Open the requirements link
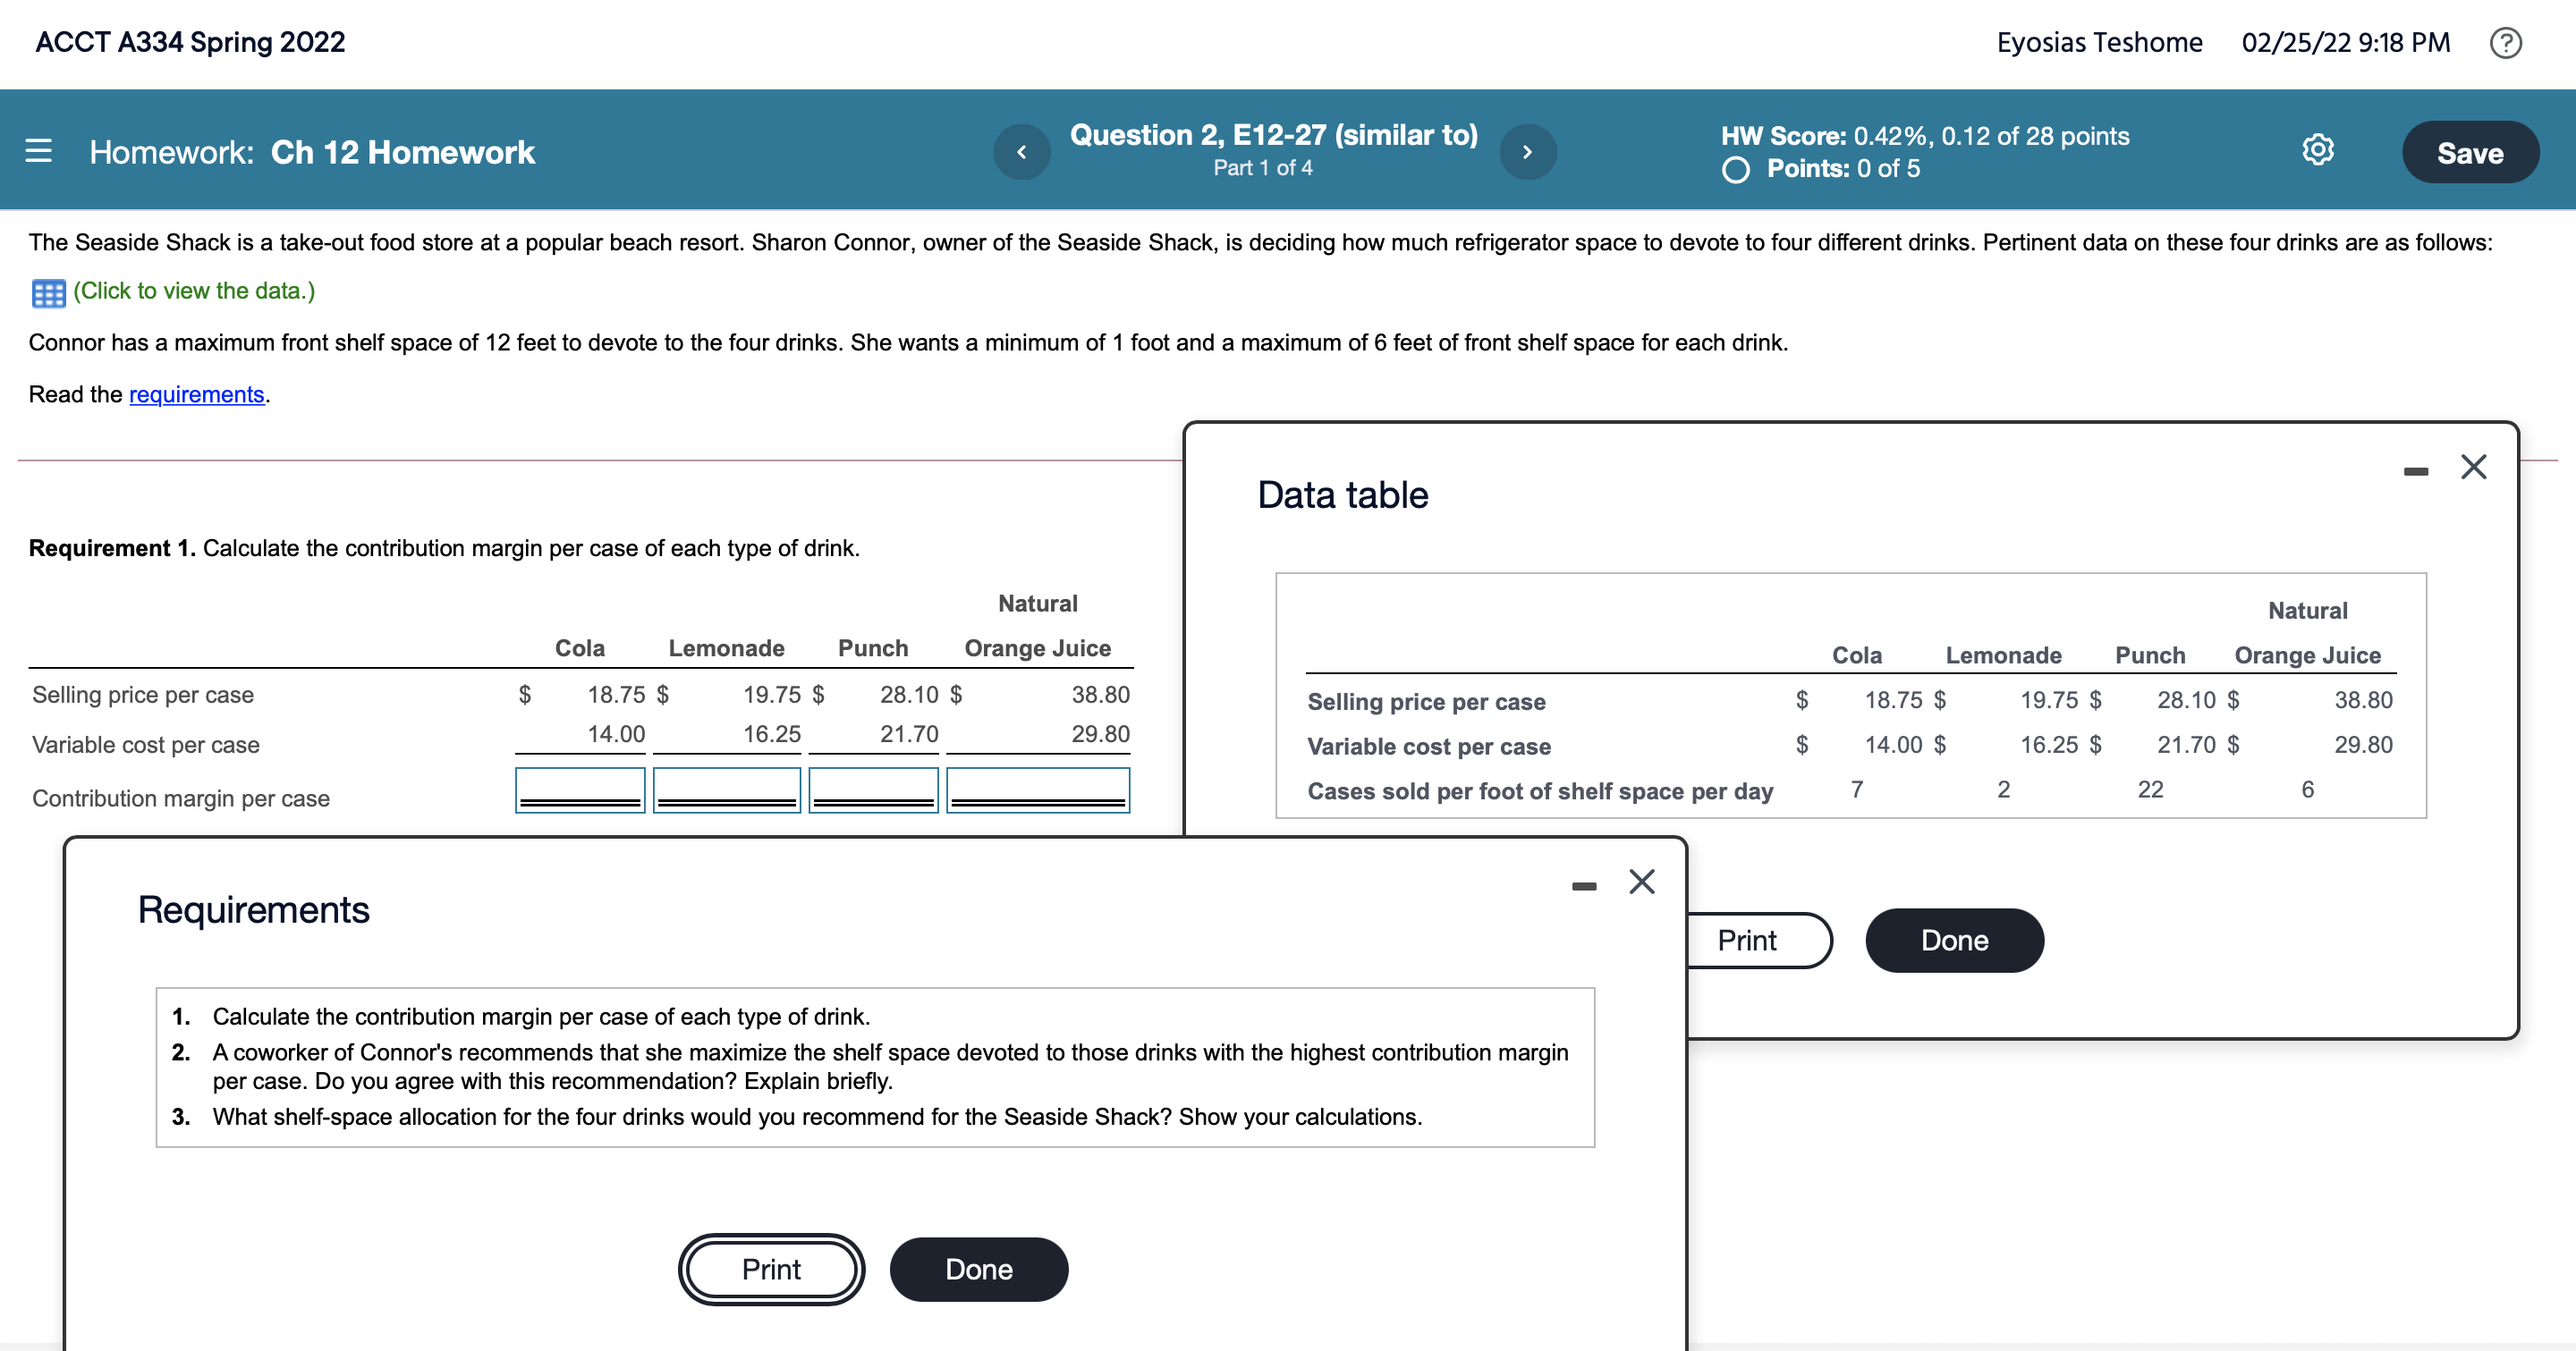2576x1351 pixels. pyautogui.click(x=196, y=394)
